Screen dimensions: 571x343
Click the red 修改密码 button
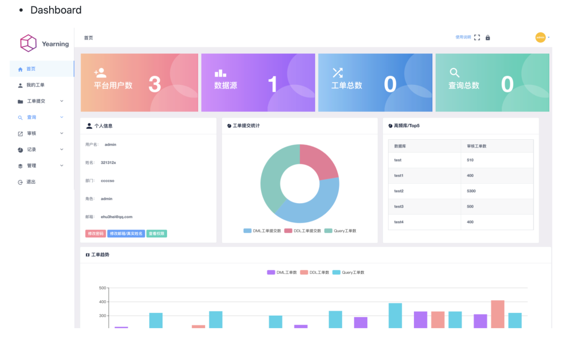click(x=95, y=234)
